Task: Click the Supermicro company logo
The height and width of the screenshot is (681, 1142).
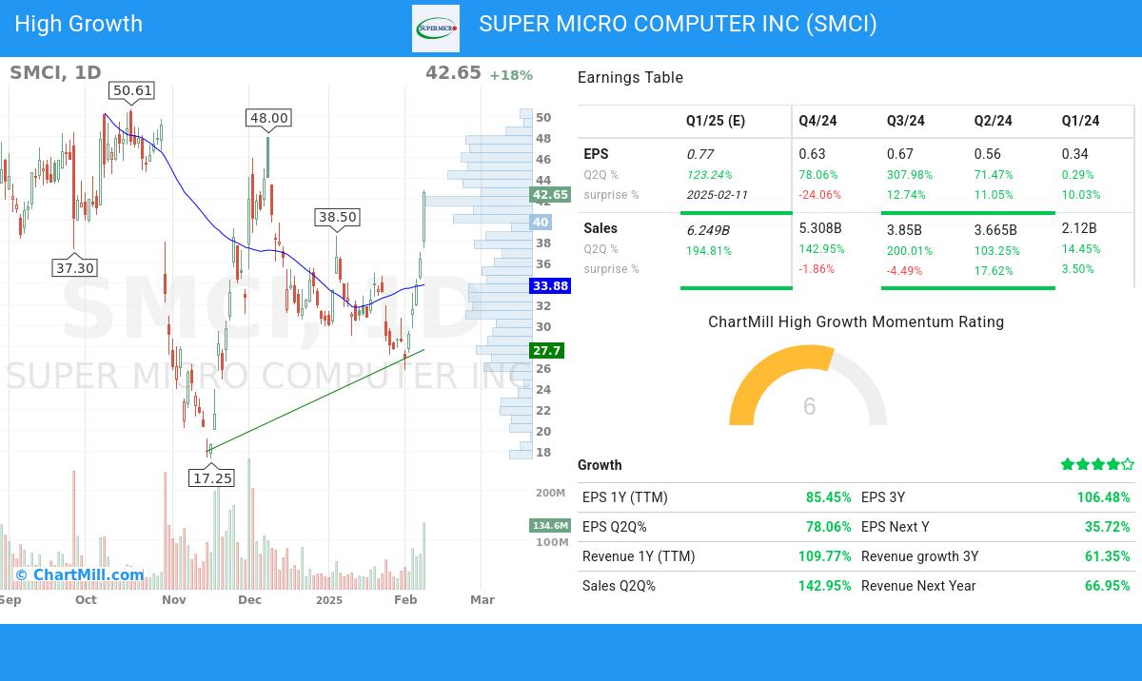Action: (436, 29)
